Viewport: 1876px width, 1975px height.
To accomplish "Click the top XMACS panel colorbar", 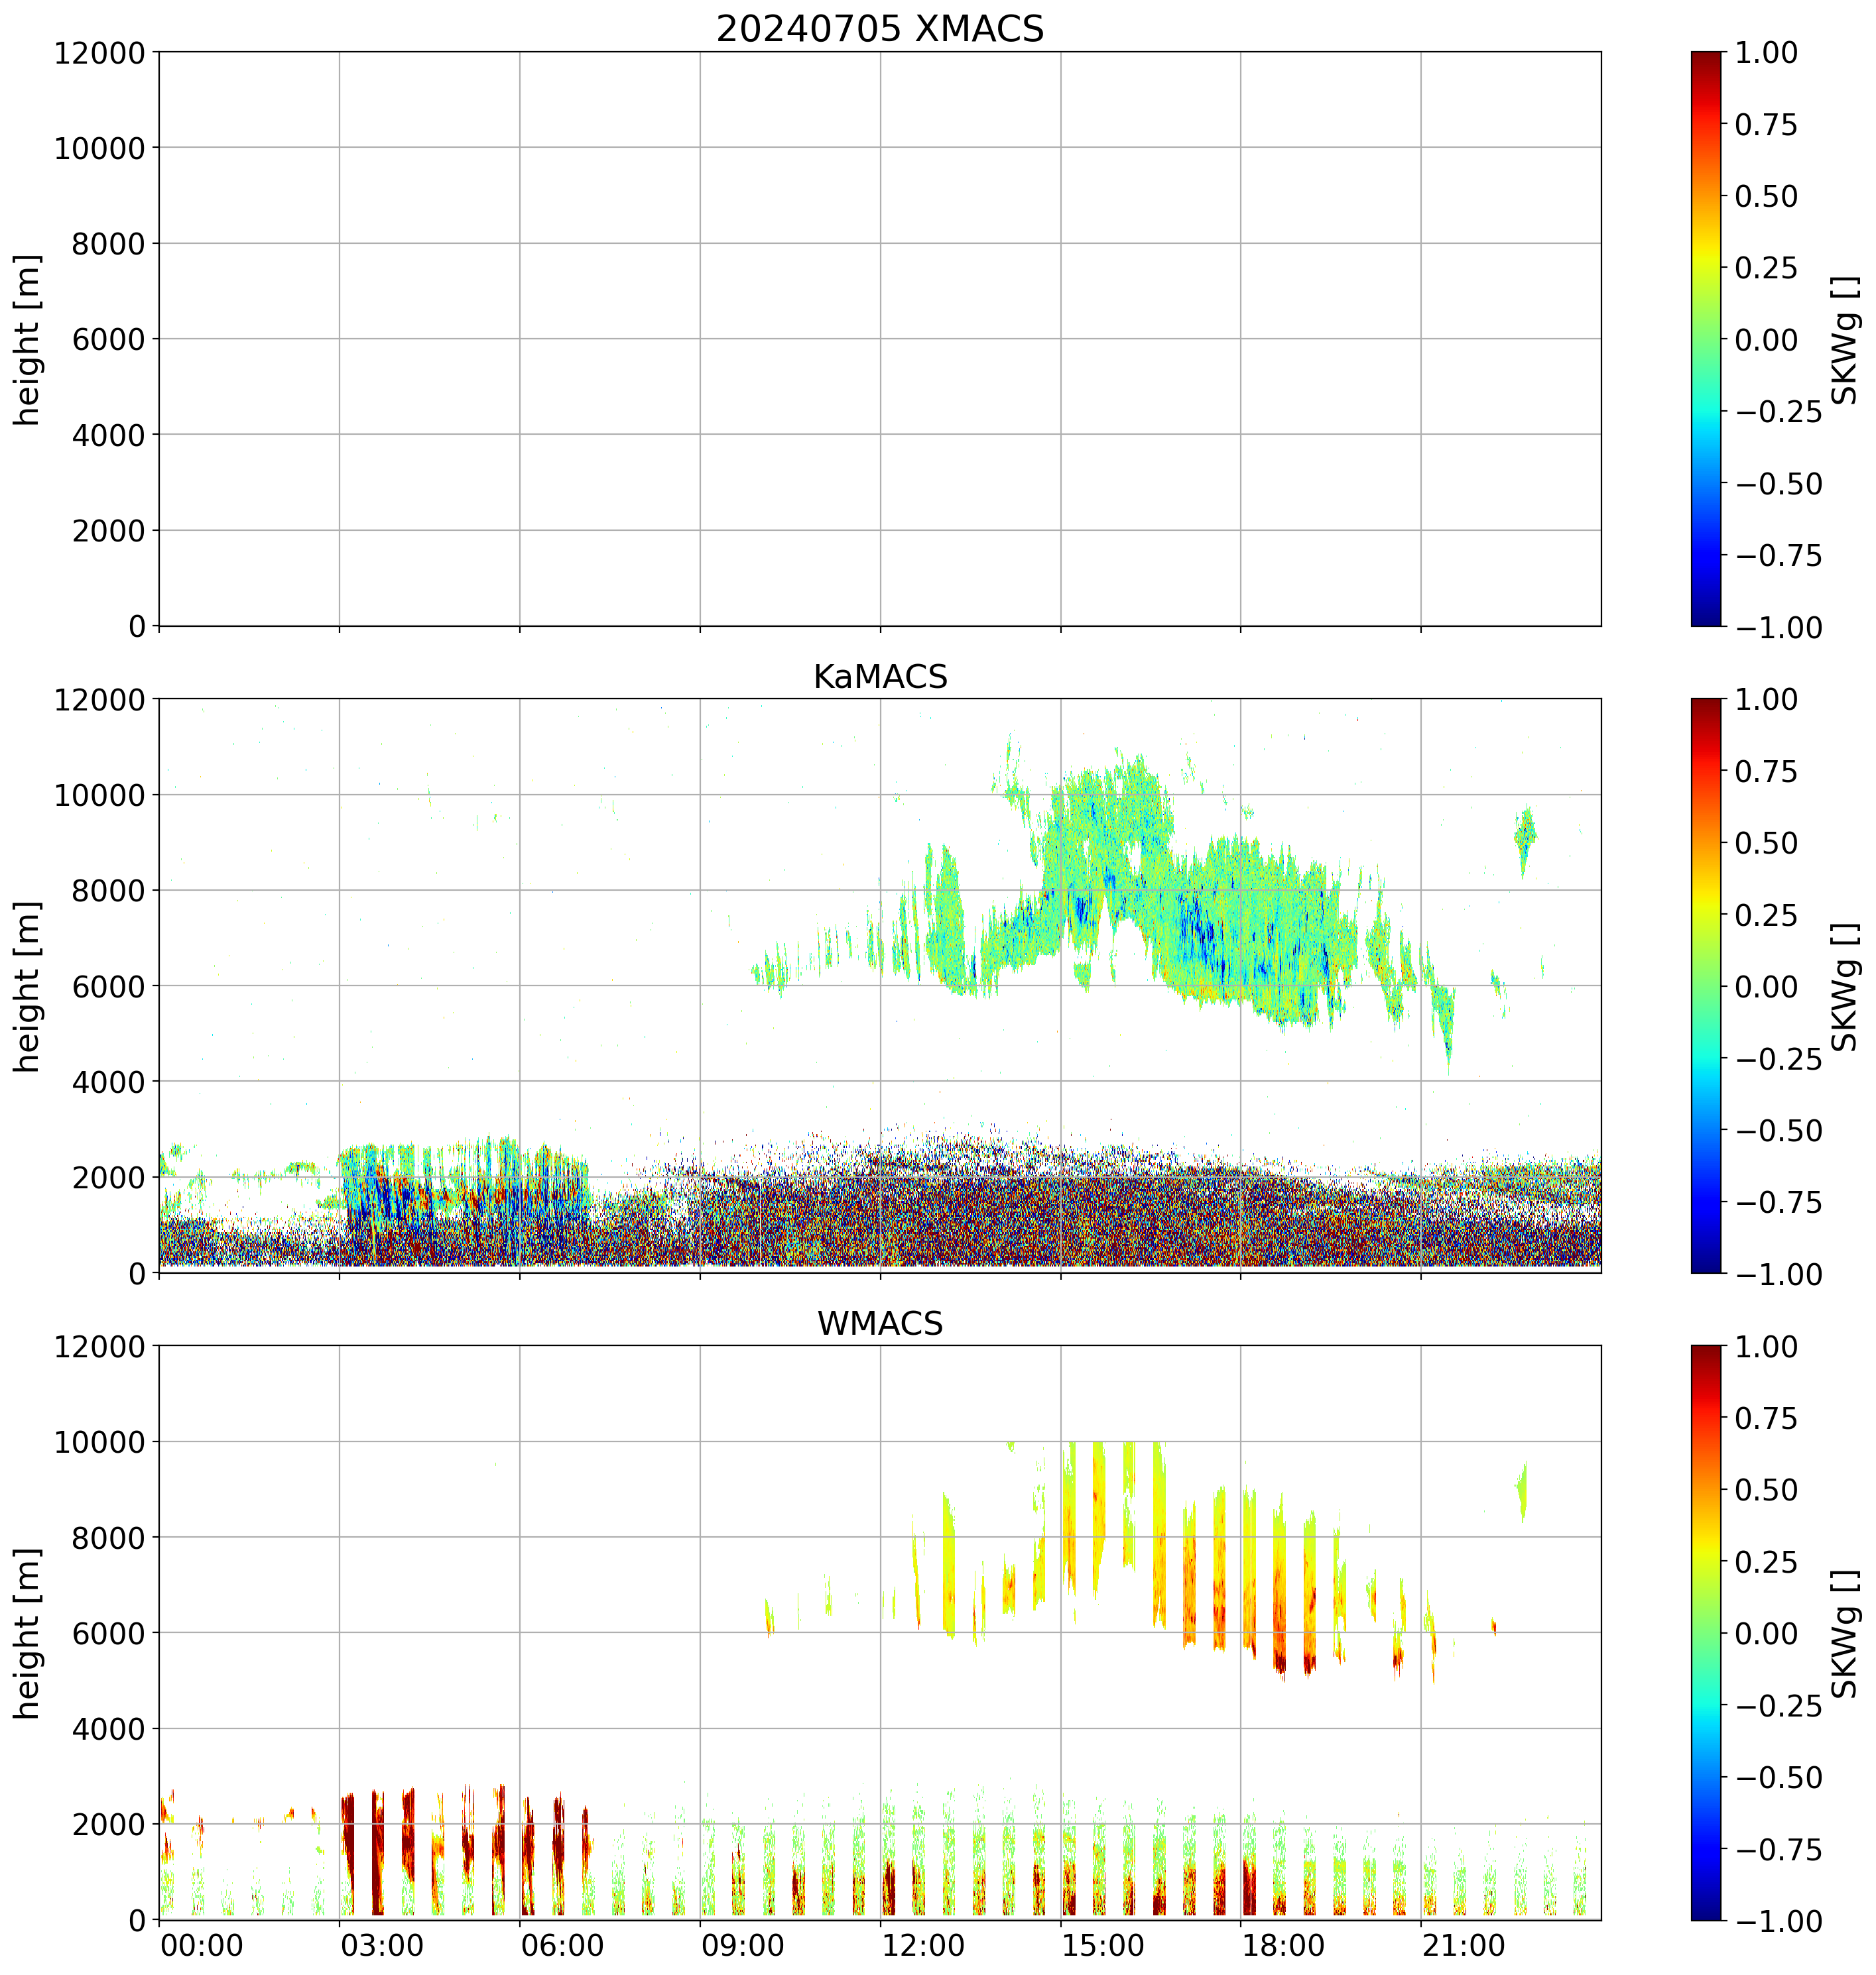I will pos(1706,339).
